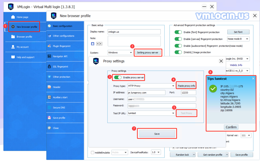This screenshot has height=165, width=260.
Task: Switch to Navigator API tab
Action: coord(65,56)
